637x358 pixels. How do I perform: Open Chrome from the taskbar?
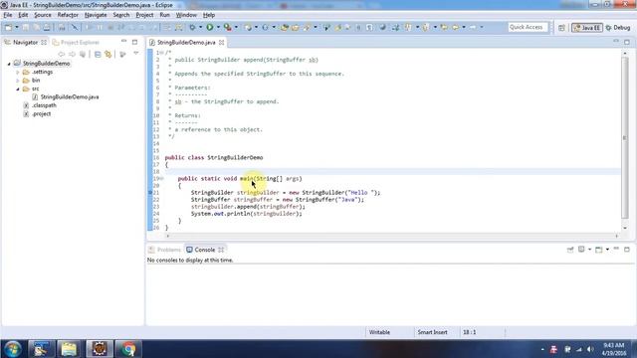point(128,349)
